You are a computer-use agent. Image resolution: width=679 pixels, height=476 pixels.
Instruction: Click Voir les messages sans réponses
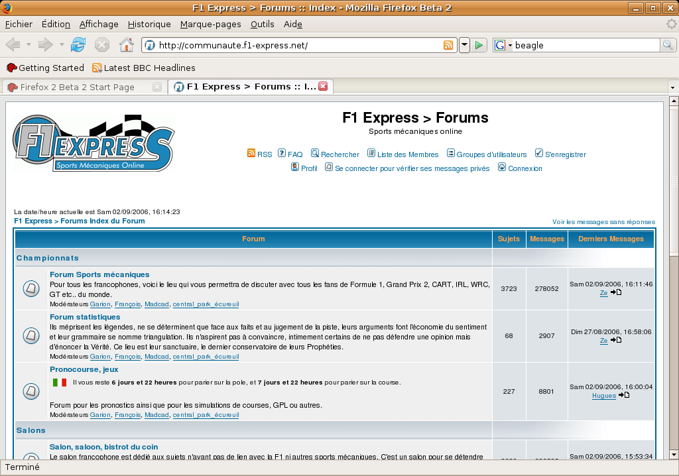tap(603, 222)
